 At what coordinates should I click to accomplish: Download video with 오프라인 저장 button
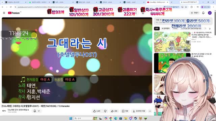tap(139, 111)
